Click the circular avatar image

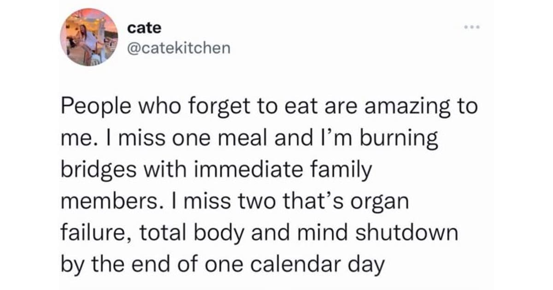pos(88,36)
